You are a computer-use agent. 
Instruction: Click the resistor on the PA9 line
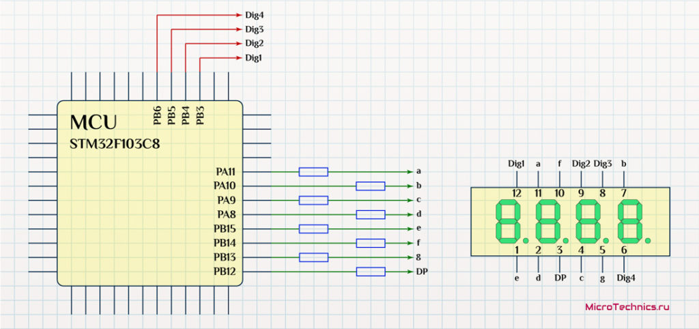(313, 200)
